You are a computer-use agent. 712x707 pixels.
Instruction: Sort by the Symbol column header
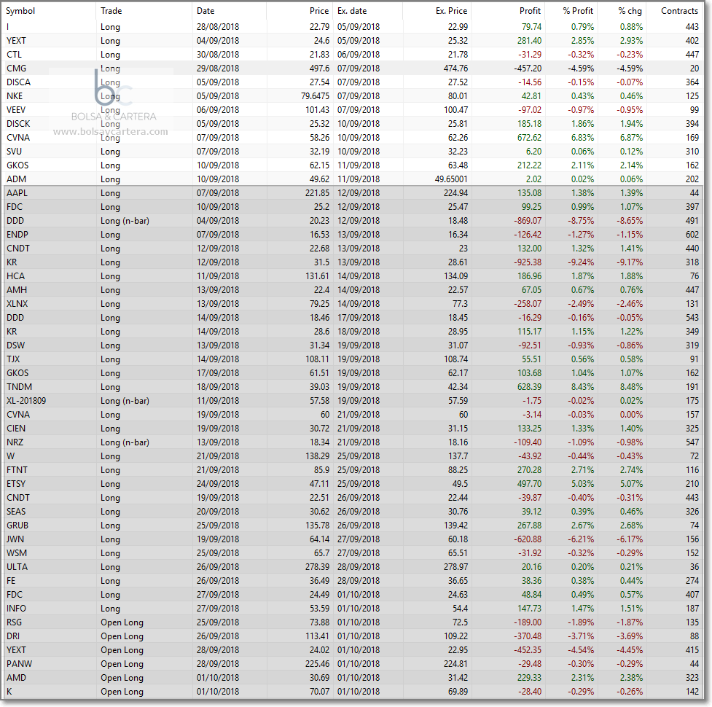pyautogui.click(x=20, y=11)
